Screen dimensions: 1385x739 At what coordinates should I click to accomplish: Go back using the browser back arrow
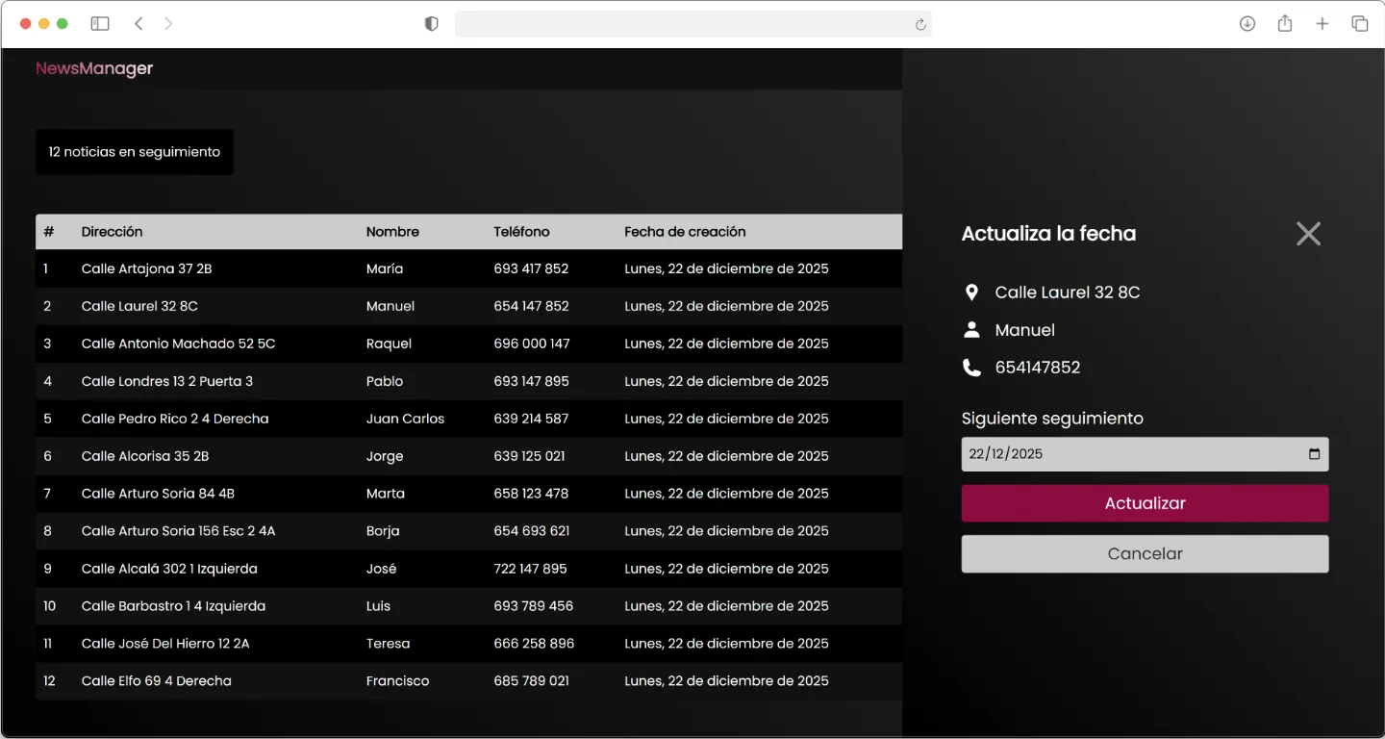pyautogui.click(x=138, y=24)
